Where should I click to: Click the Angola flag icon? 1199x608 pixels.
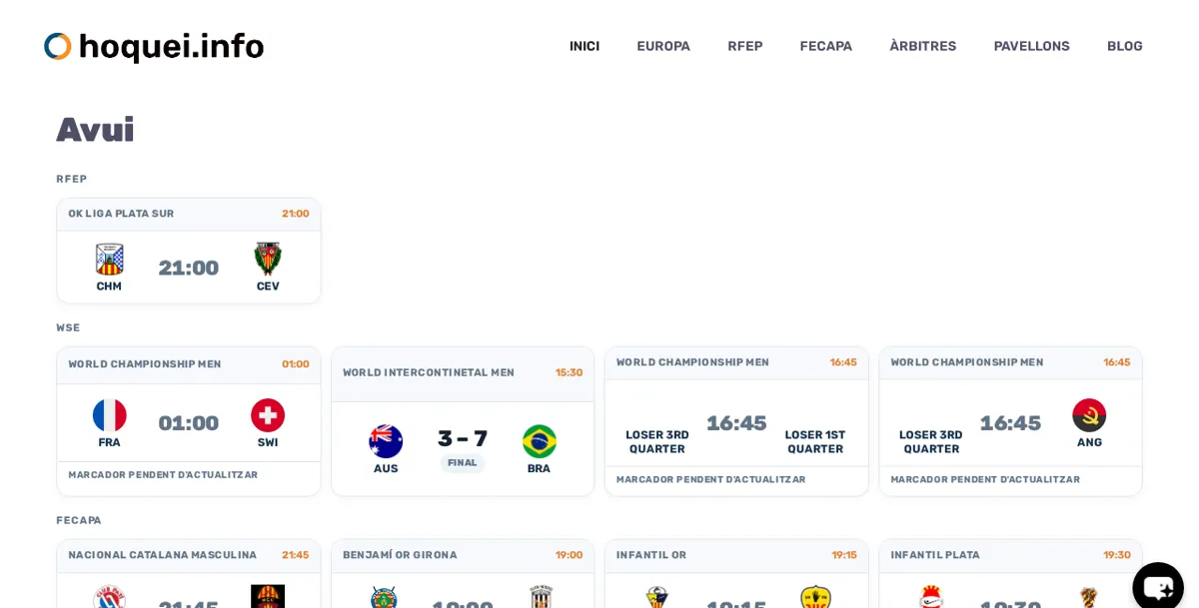[x=1089, y=415]
